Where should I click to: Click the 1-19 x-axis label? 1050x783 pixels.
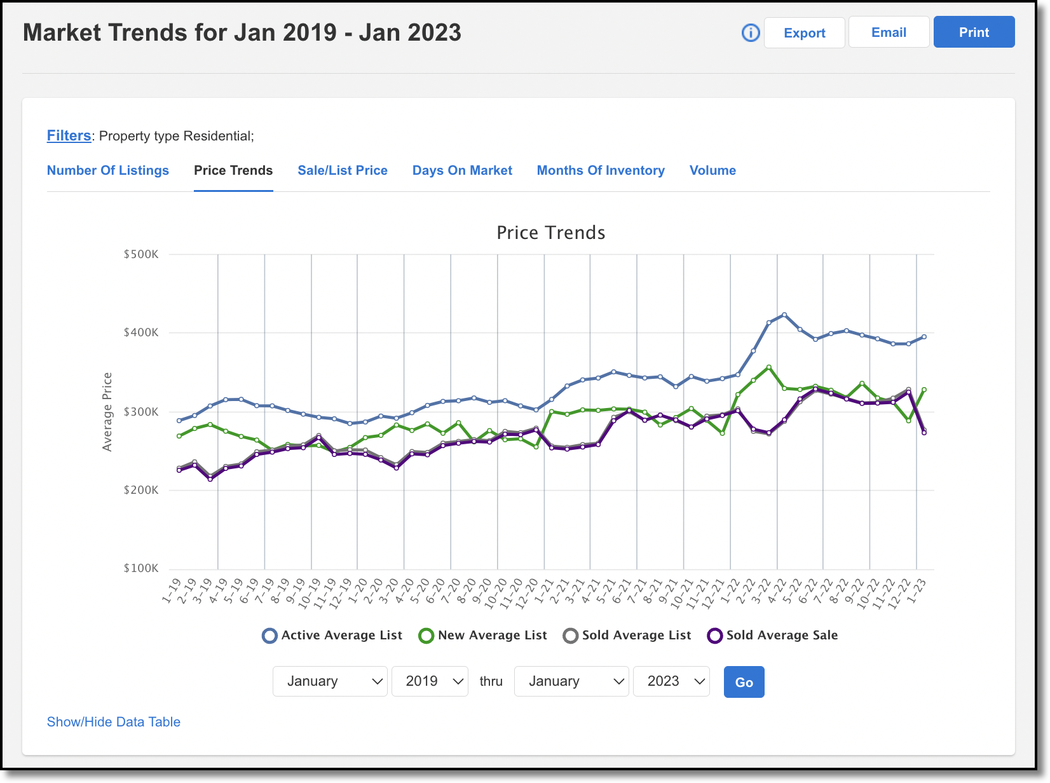click(x=170, y=591)
